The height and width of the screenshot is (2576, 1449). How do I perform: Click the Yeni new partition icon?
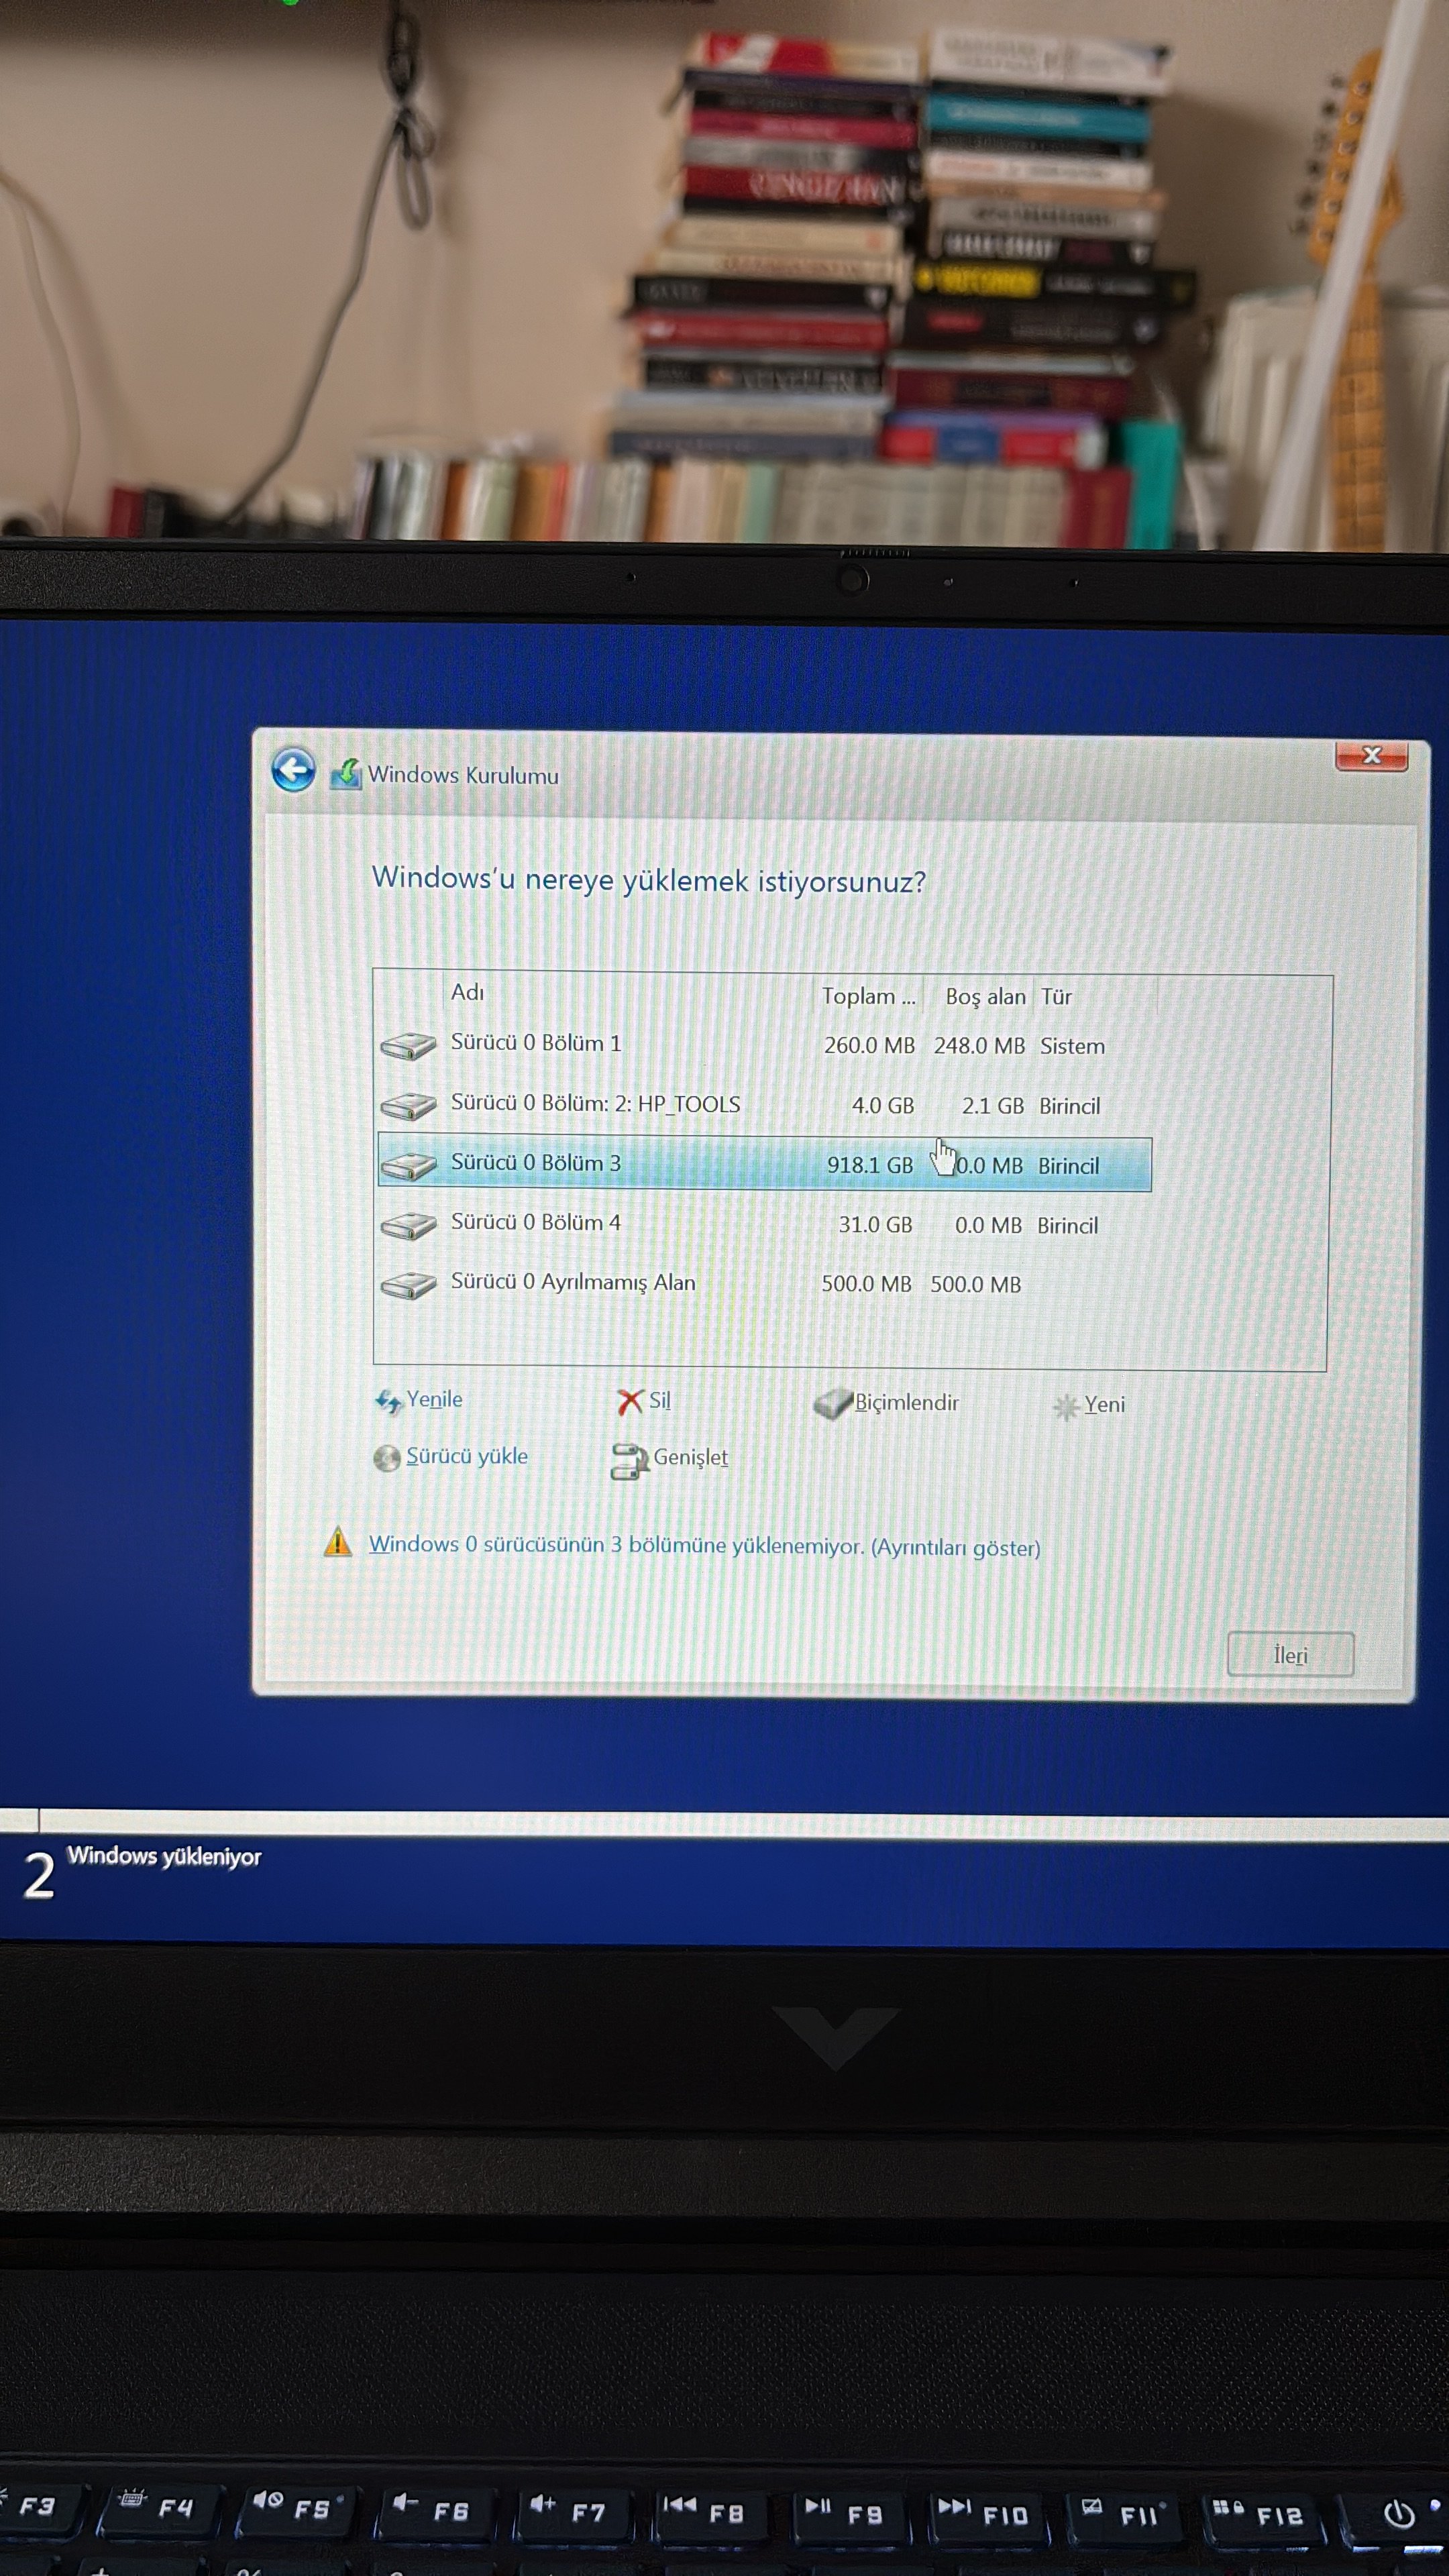pos(1066,1407)
